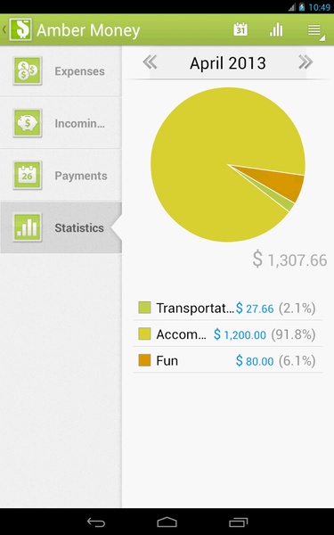
Task: Tap the total $ 1,307.66
Action: coord(289,259)
